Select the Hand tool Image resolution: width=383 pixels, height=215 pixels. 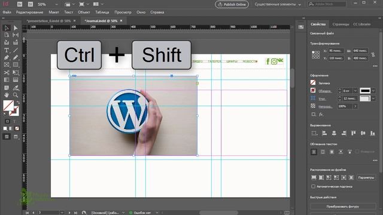coord(7,95)
